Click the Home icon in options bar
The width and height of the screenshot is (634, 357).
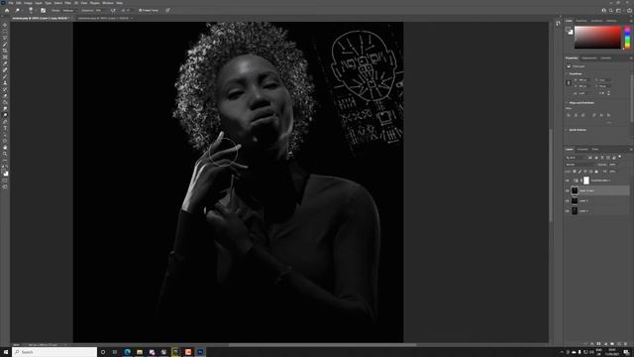click(7, 11)
